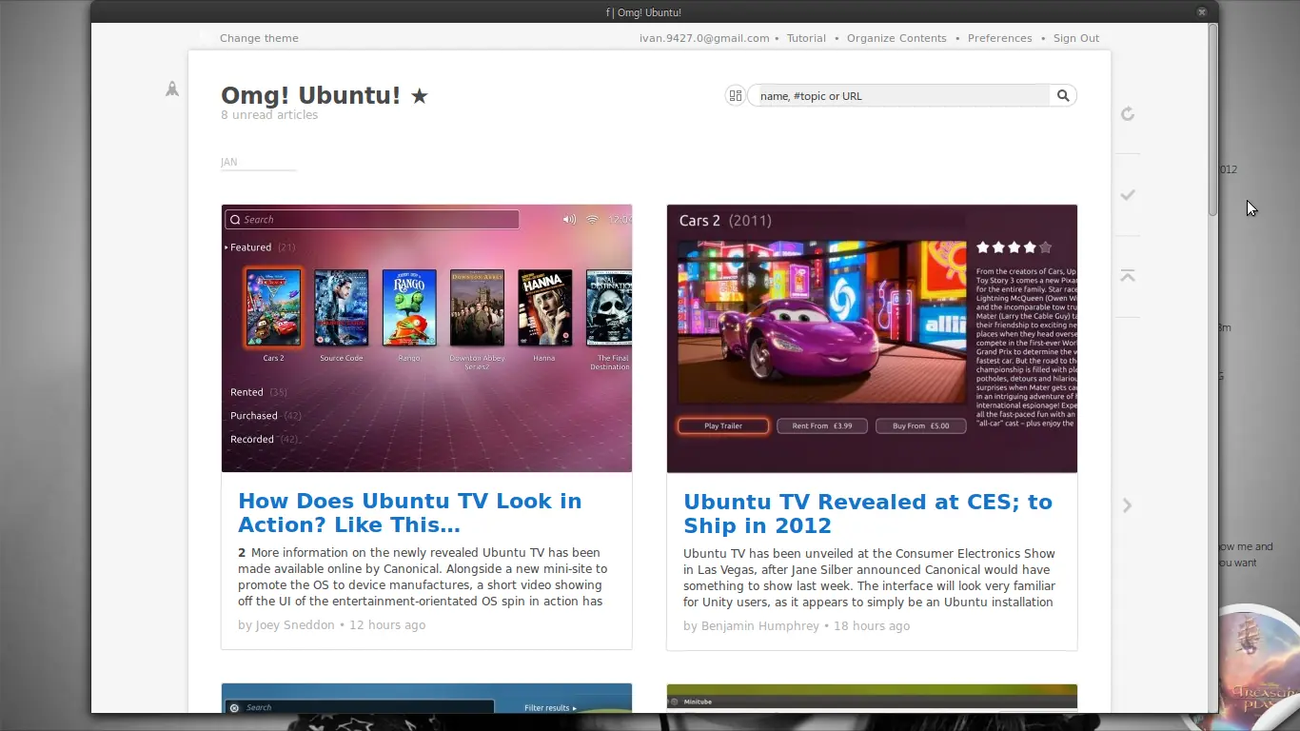1300x731 pixels.
Task: Switch layout with the grid view icon
Action: coord(735,95)
